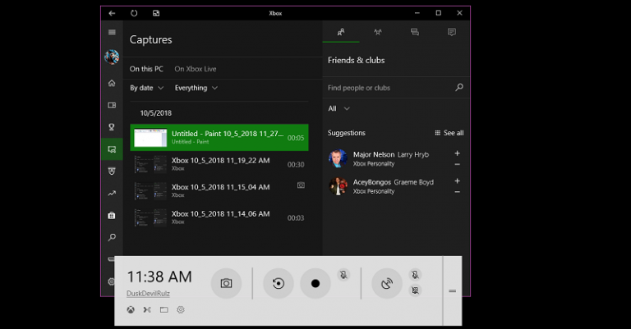Click the window icon beside refresh
631x329 pixels.
[156, 13]
